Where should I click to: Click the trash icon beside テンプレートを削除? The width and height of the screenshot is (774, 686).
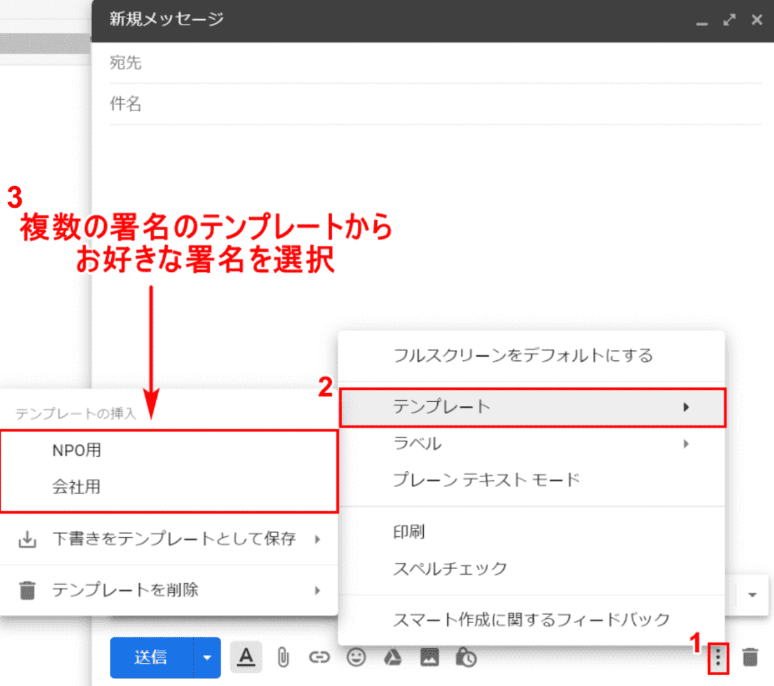[x=27, y=590]
